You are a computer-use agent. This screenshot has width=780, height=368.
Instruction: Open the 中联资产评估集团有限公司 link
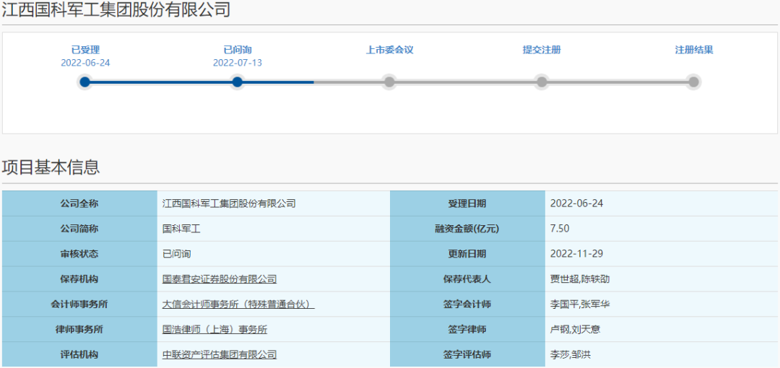click(220, 355)
